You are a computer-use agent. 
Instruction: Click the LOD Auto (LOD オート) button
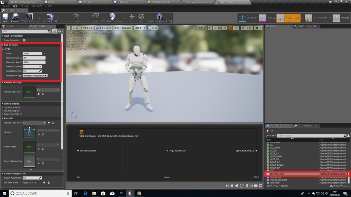tap(140, 28)
